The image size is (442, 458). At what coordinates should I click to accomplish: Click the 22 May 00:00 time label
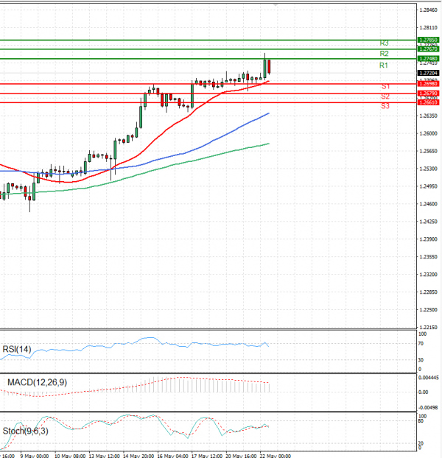coord(276,456)
